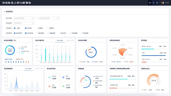Click the 失效证件 green card icon
The image size is (171, 96).
[x=63, y=86]
